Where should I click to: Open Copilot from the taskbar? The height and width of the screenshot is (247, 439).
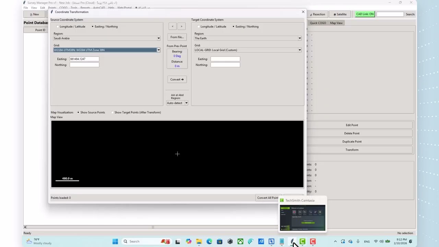[189, 242]
